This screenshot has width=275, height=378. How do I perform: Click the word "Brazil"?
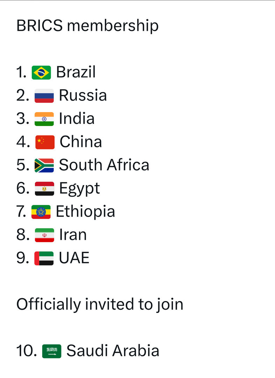pos(76,72)
